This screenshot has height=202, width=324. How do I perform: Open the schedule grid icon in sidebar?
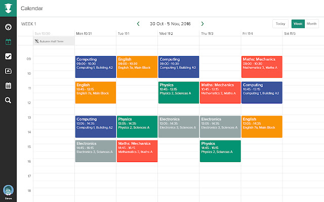coord(8,86)
